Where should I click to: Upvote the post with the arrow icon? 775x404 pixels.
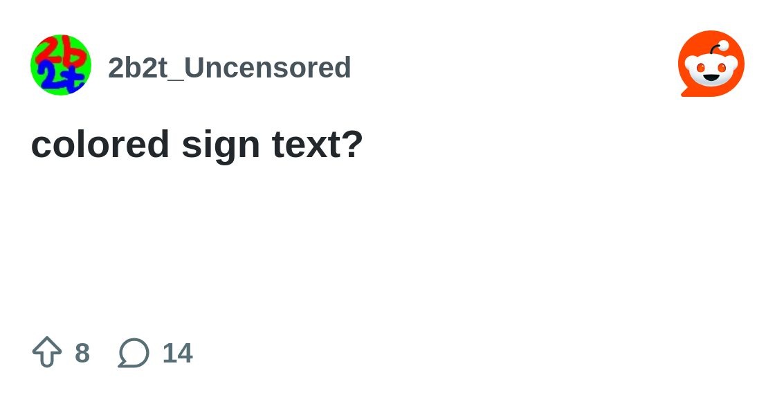[x=47, y=352]
